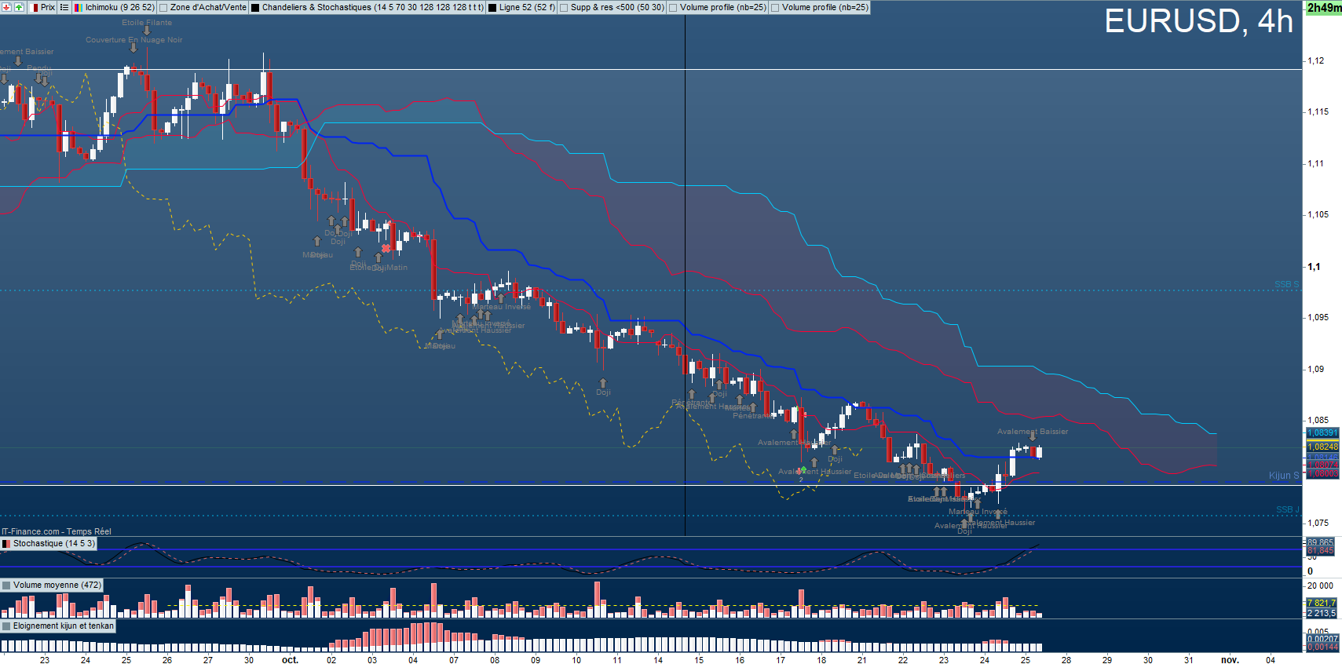Click the Eloignement kijun et tenkan square icon

[7, 626]
